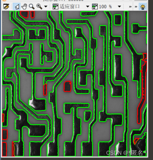Toggle the light bulb icon
The width and height of the screenshot is (153, 160).
point(143,6)
